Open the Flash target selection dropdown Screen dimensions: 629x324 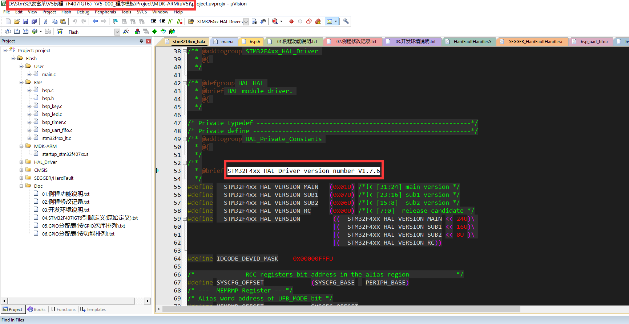click(117, 32)
